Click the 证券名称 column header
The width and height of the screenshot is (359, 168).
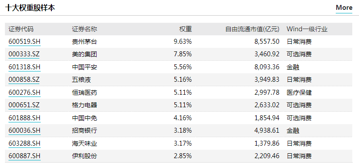84,29
